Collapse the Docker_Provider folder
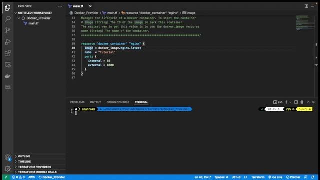 click(39, 18)
